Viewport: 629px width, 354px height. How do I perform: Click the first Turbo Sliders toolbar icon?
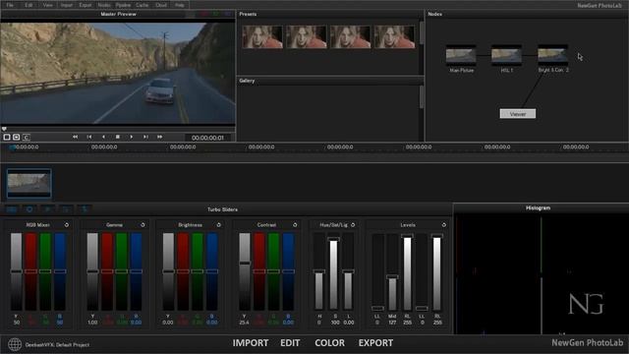tap(11, 209)
